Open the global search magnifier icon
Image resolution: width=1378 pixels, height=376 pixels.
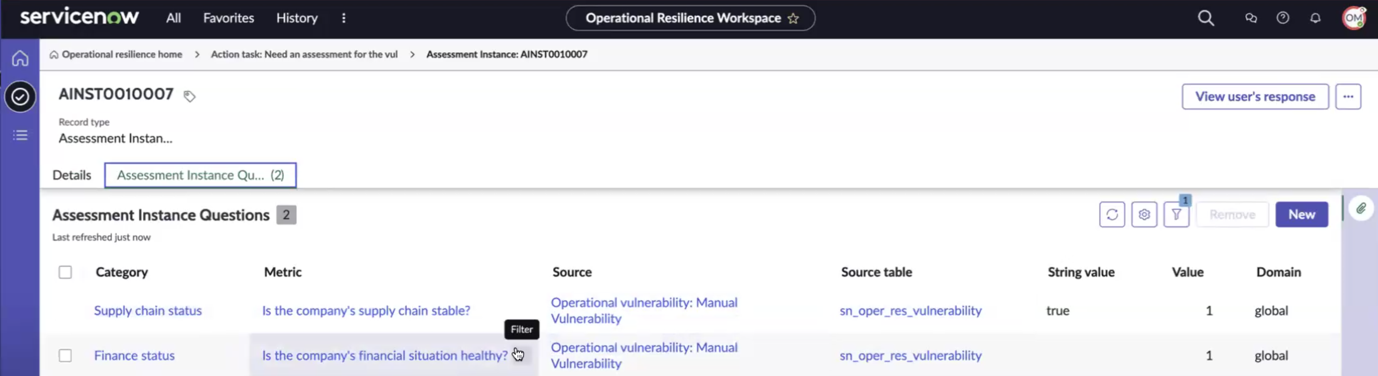tap(1206, 18)
